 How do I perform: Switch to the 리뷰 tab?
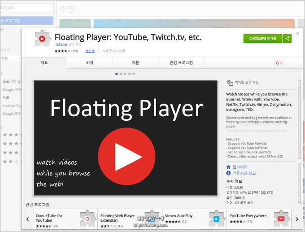coord(90,63)
